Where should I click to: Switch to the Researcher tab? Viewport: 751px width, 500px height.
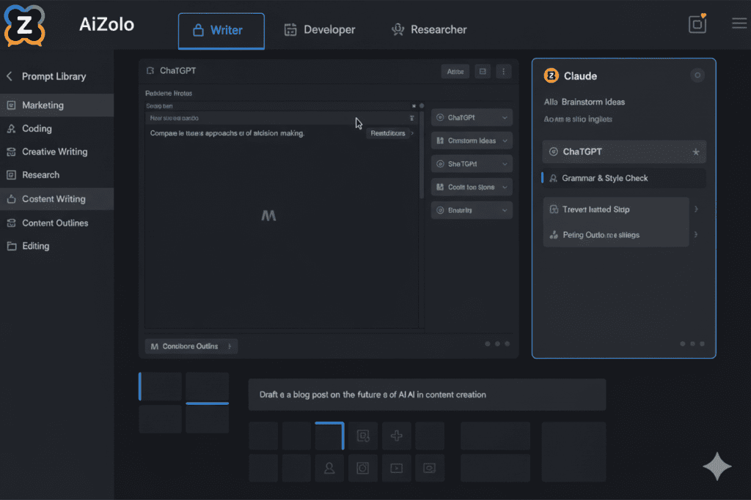point(429,30)
